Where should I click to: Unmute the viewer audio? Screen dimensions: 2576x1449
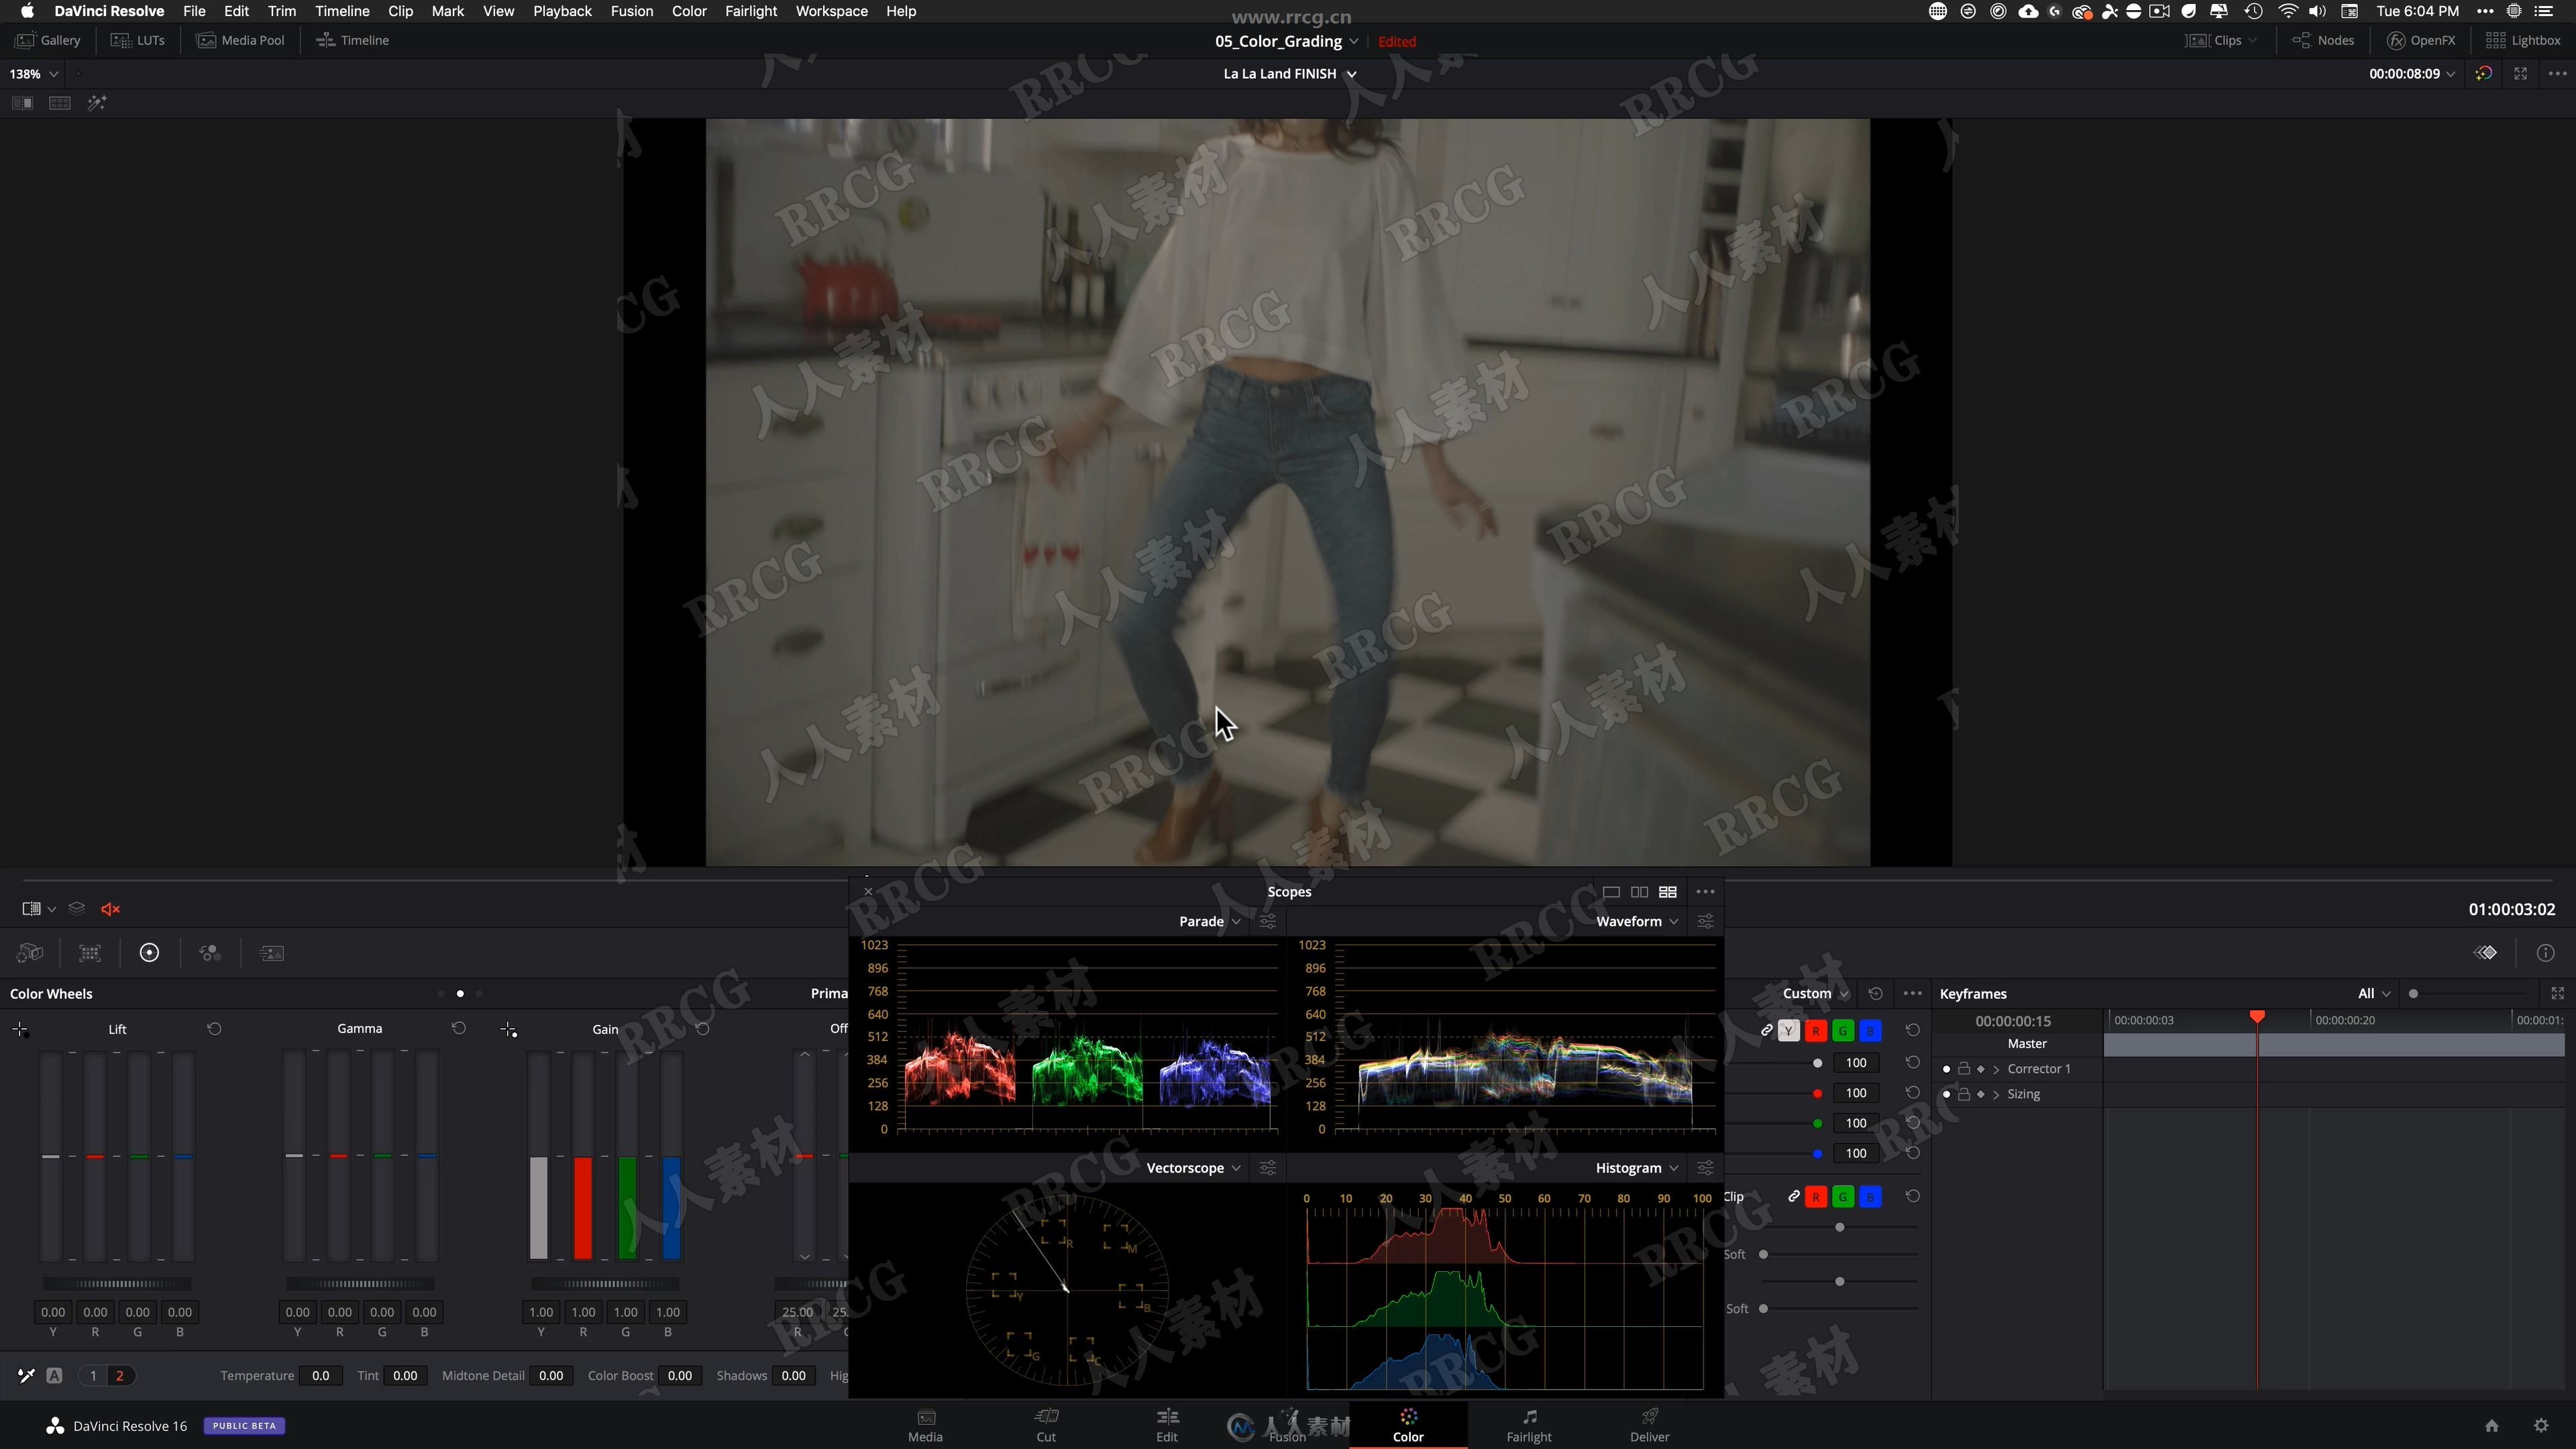111,909
